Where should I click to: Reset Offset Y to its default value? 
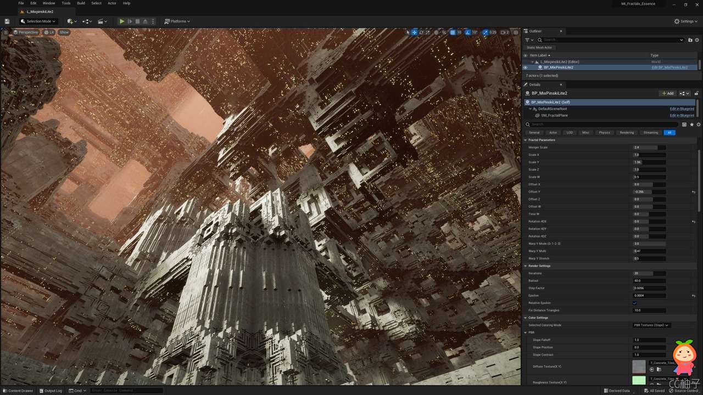pyautogui.click(x=694, y=192)
